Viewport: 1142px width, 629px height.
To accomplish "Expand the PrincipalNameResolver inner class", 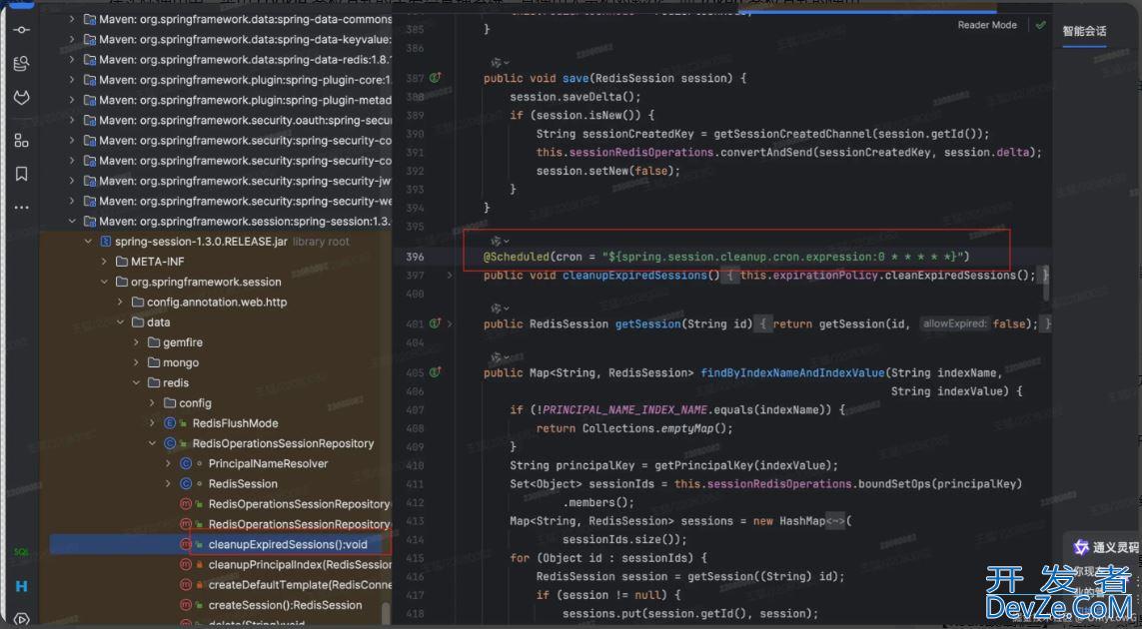I will click(x=168, y=463).
